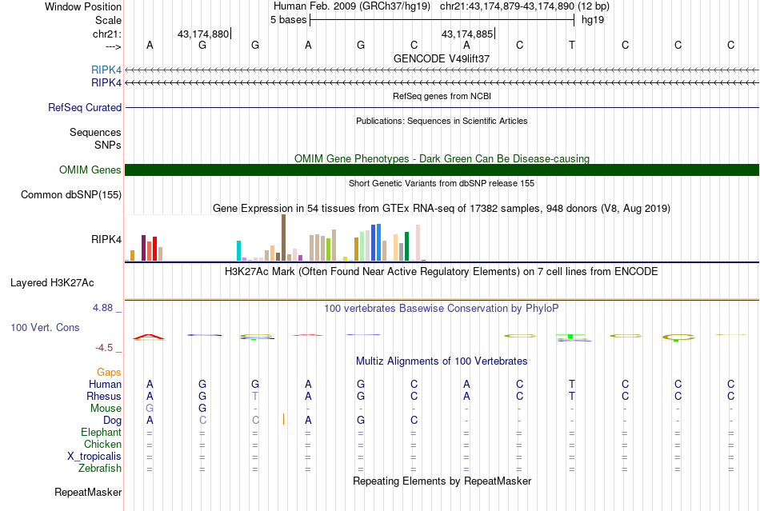Select the dark green OMIM gene bar
This screenshot has width=760, height=511.
(x=442, y=170)
